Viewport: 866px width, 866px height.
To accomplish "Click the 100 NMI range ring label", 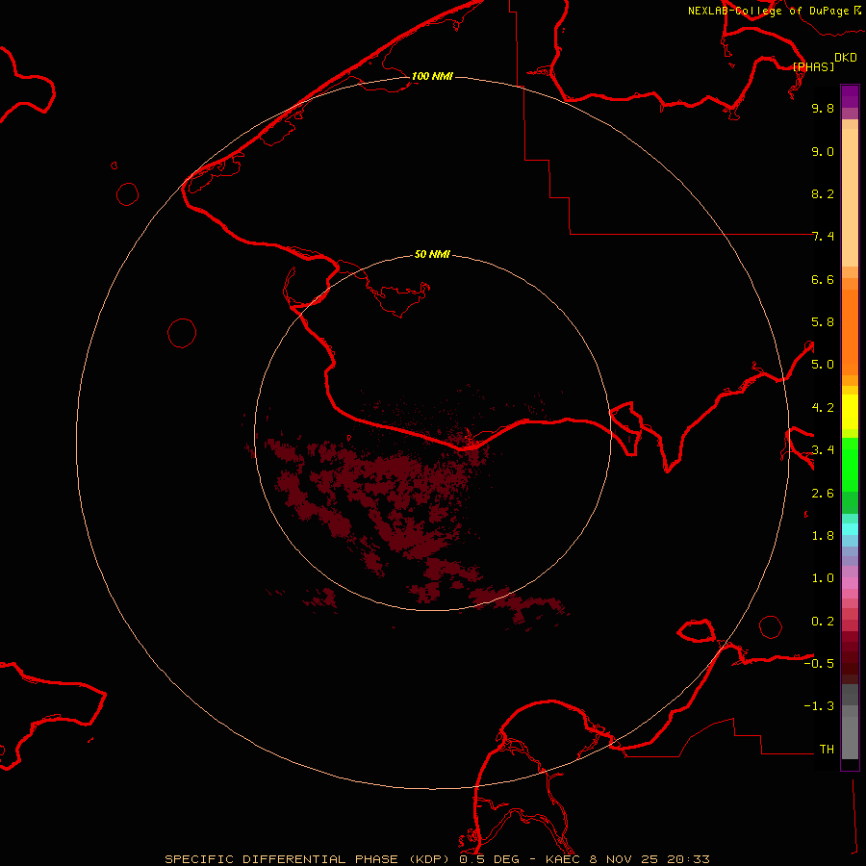I will pos(432,76).
